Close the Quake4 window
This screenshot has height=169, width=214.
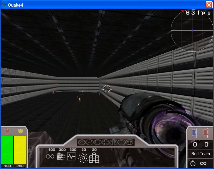coord(209,5)
